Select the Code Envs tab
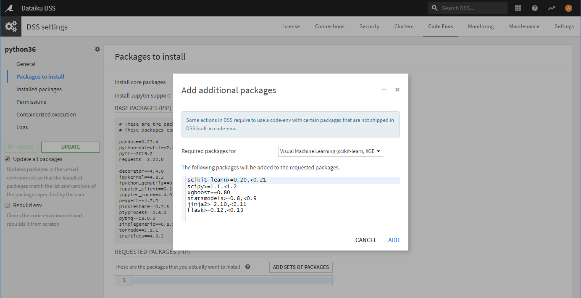This screenshot has width=581, height=298. pos(441,26)
